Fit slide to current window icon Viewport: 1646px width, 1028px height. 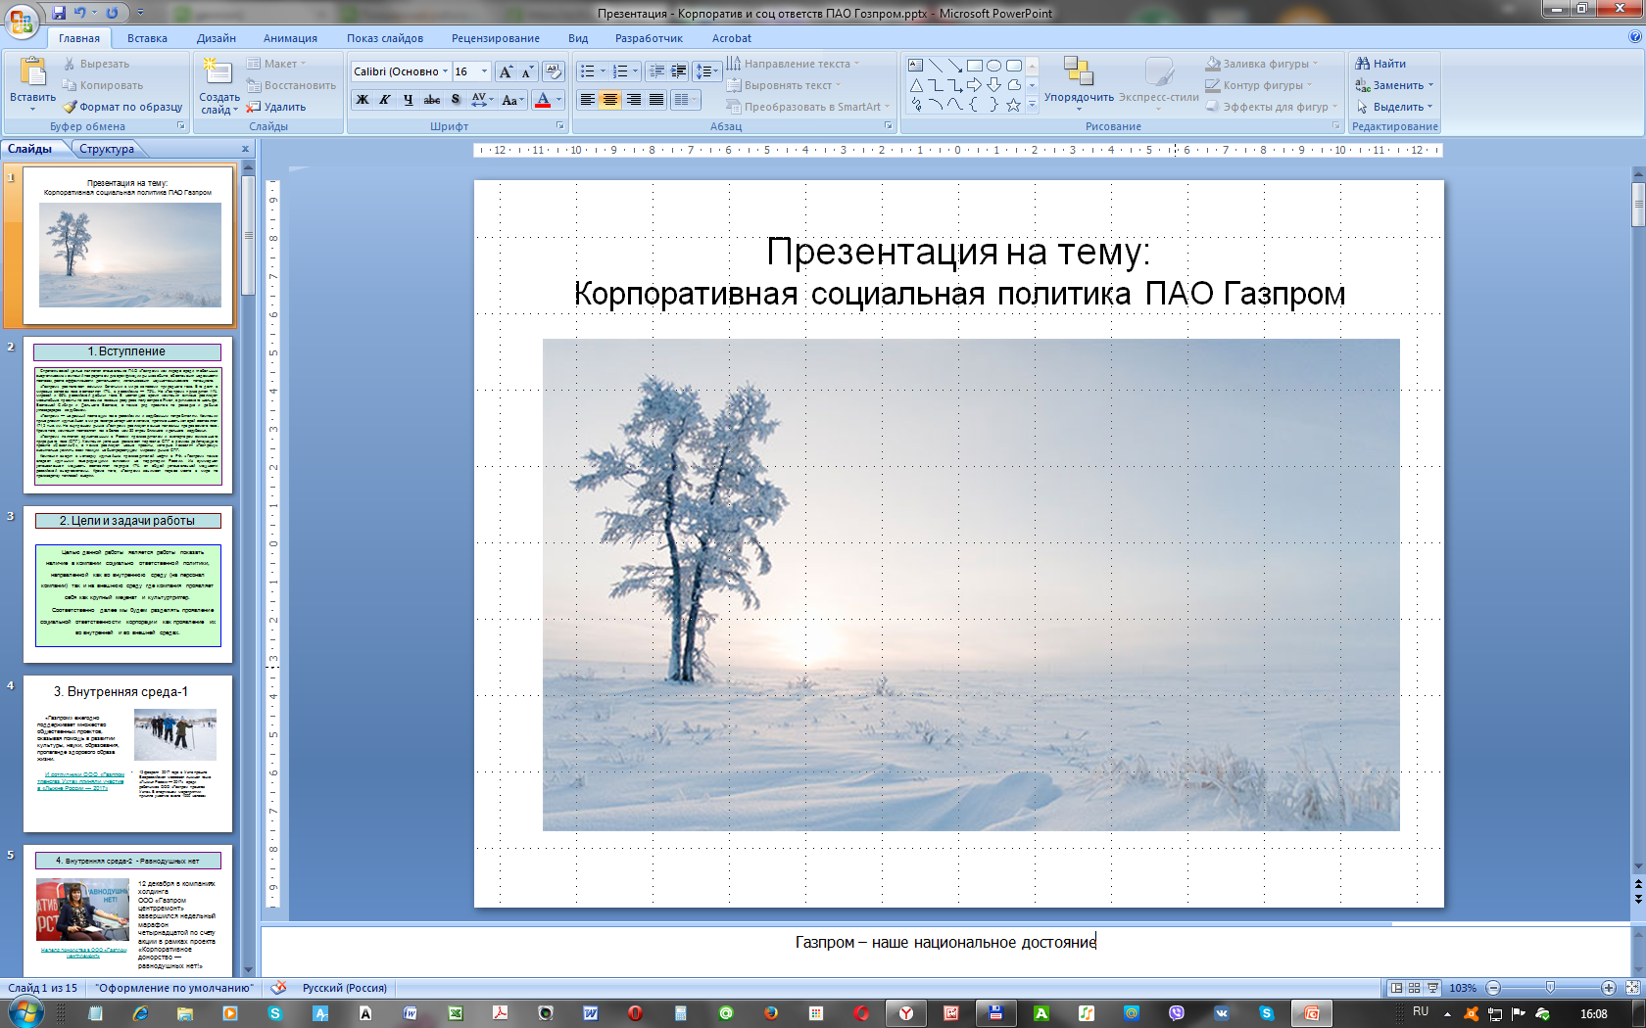[x=1632, y=988]
